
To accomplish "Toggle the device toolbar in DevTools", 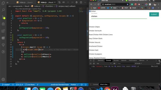I will coord(94,60).
